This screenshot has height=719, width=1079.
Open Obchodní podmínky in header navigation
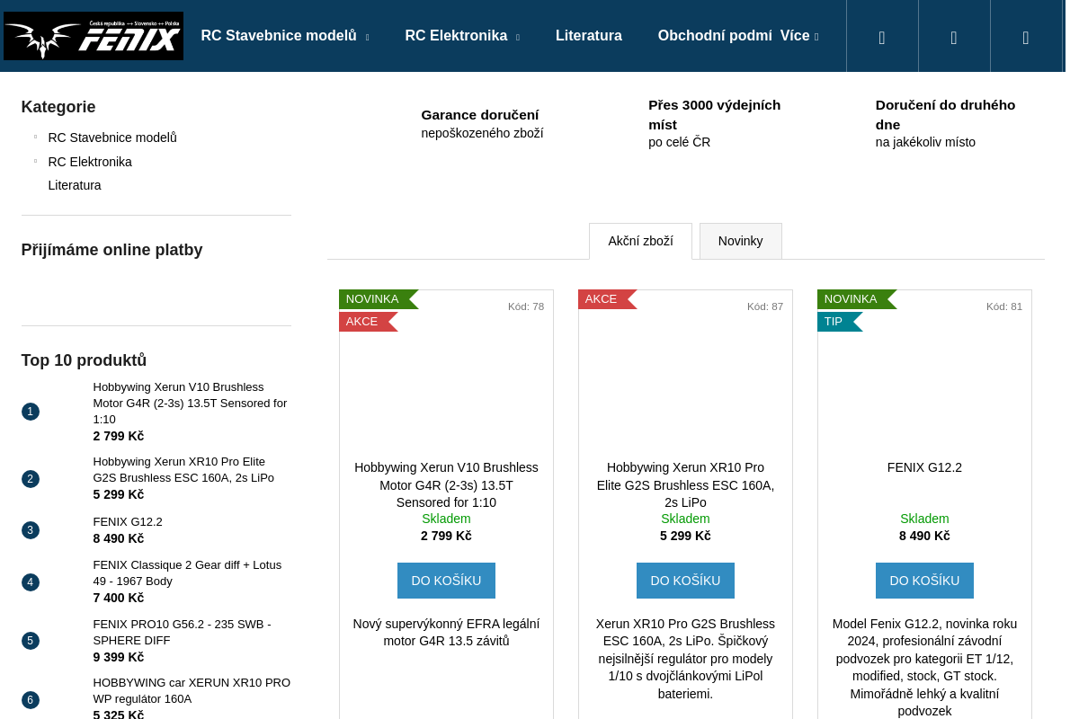[715, 36]
